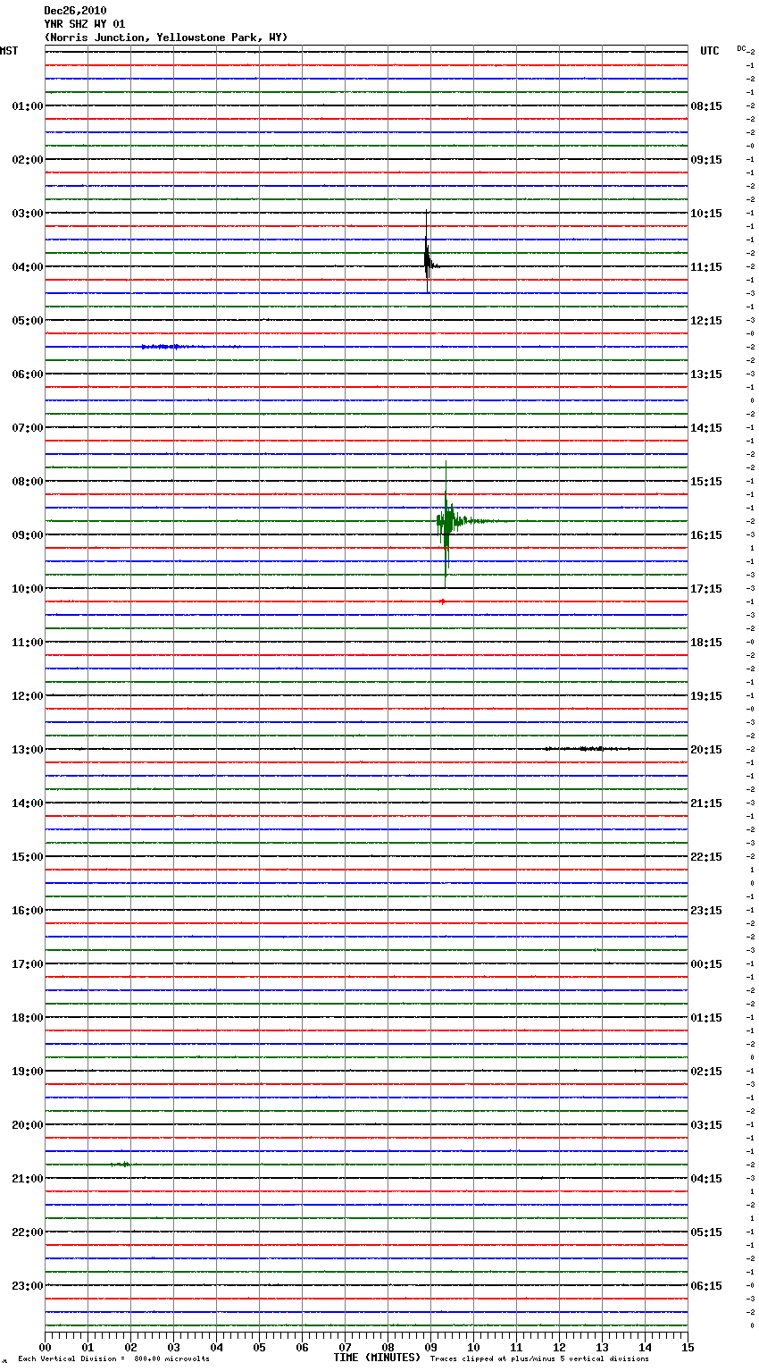Image resolution: width=759 pixels, height=1371 pixels.
Task: Click the Norris Junction, Yellowstone Park location text
Action: click(166, 38)
